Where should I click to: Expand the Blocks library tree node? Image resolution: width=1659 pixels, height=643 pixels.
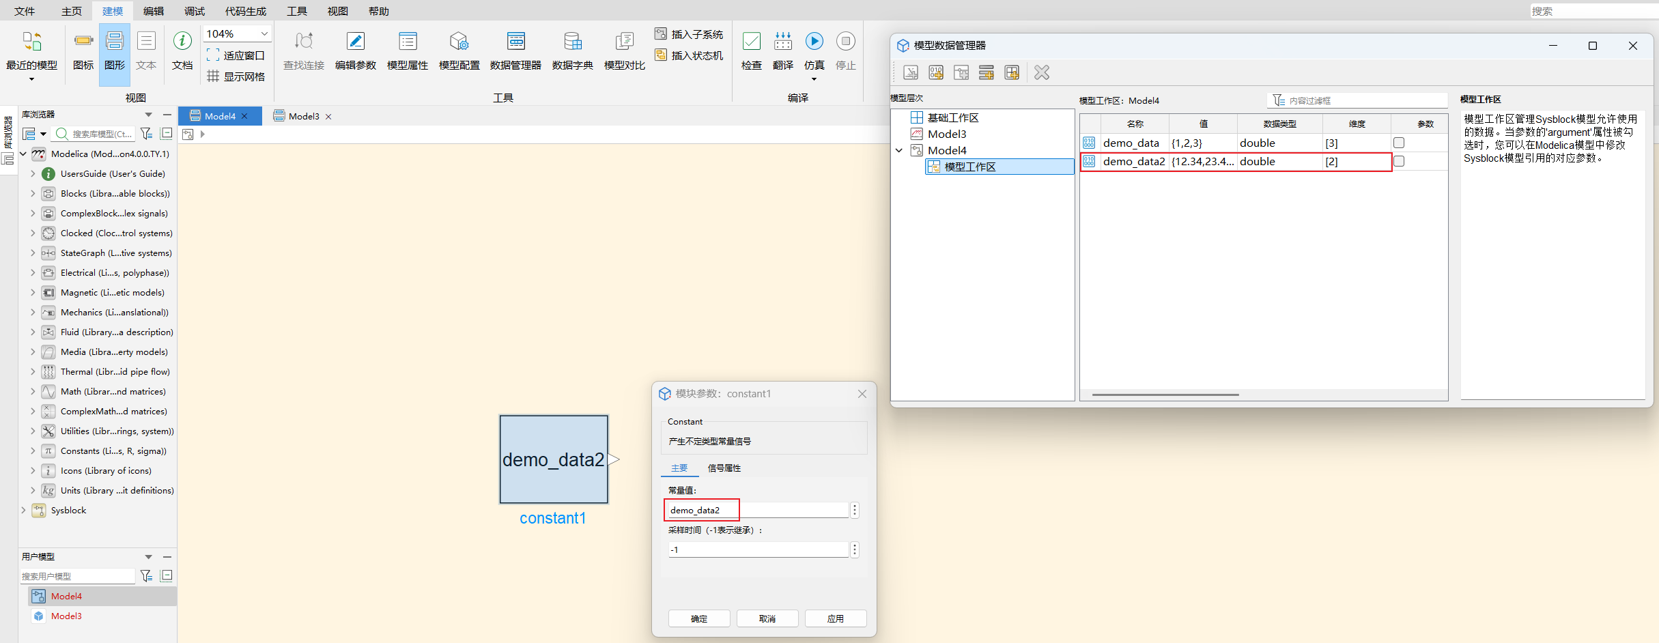33,194
